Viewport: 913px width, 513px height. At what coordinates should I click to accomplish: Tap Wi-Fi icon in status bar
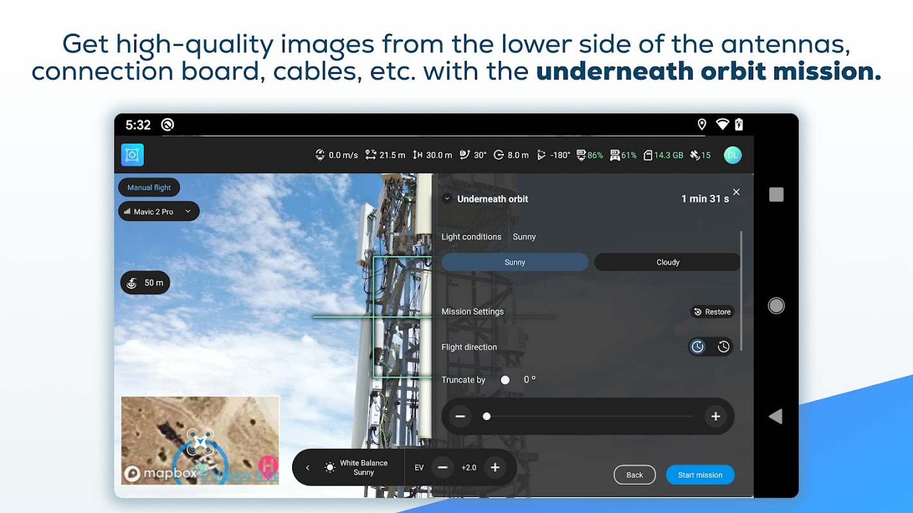click(722, 124)
